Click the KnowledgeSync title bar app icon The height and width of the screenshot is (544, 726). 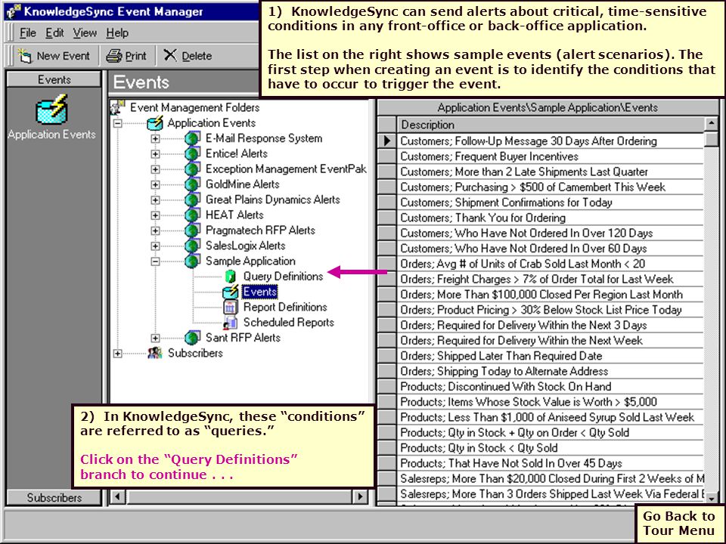(x=13, y=11)
